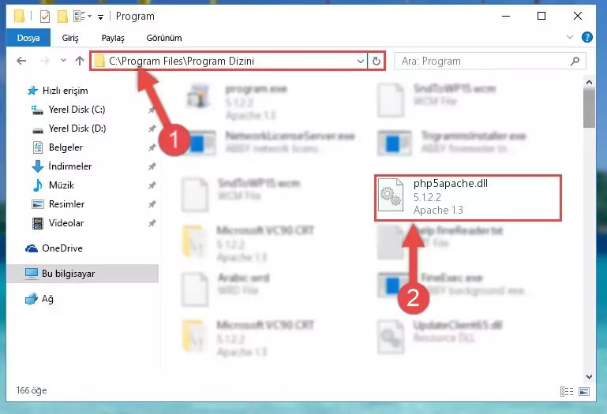
Task: Maximize the Program window
Action: [x=541, y=16]
